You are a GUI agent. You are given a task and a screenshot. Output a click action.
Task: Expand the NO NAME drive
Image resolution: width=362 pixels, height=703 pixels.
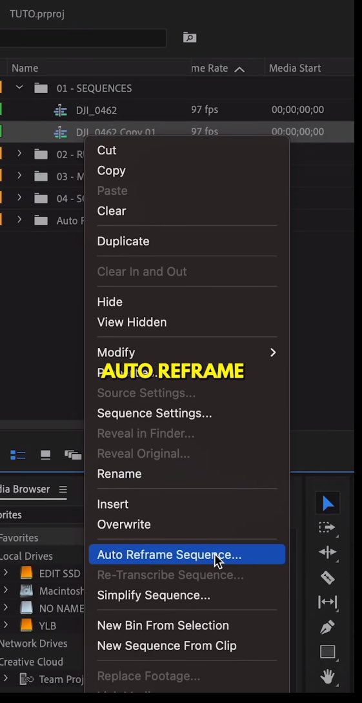[5, 607]
